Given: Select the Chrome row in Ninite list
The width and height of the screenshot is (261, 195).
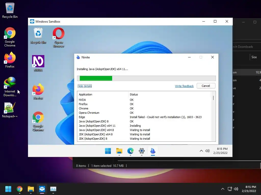Looking at the screenshot, I should [144, 108].
